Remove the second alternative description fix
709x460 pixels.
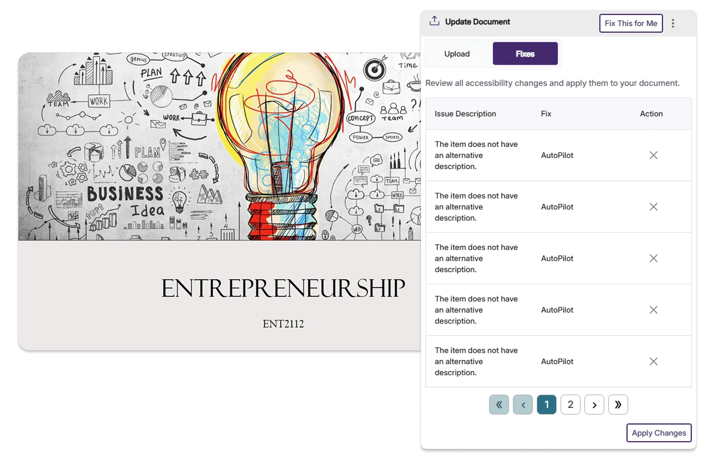click(654, 207)
